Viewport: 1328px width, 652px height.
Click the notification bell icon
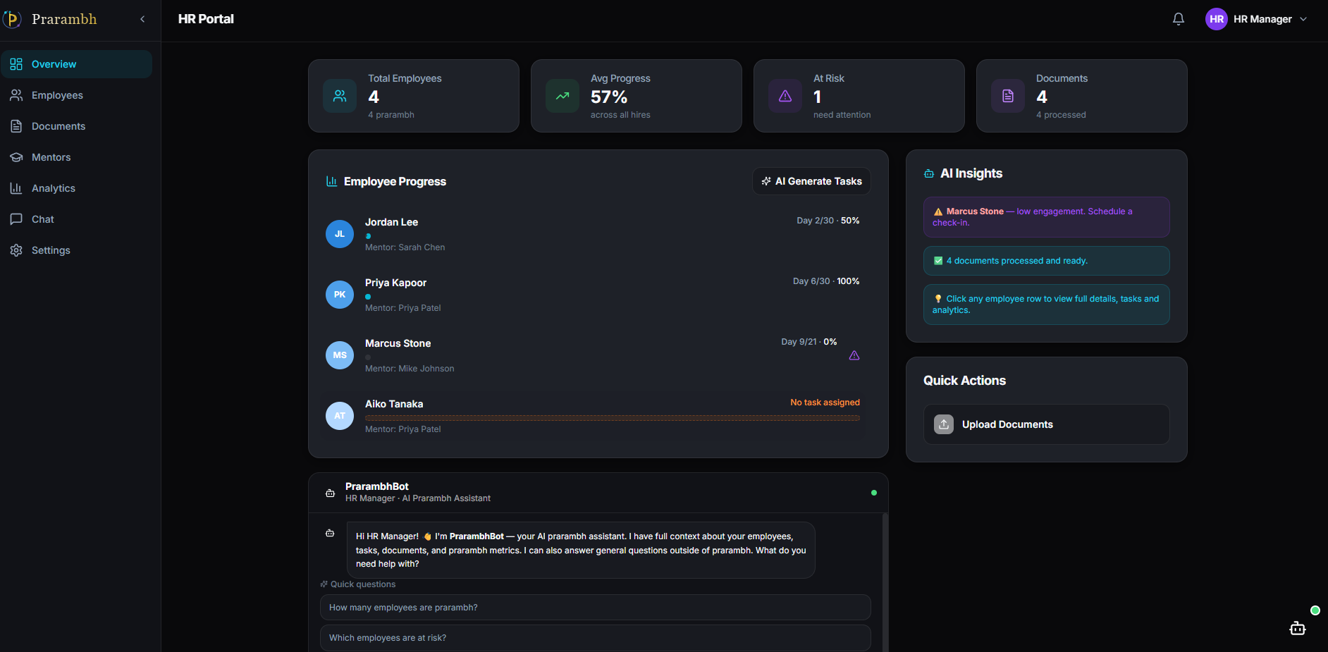point(1179,19)
